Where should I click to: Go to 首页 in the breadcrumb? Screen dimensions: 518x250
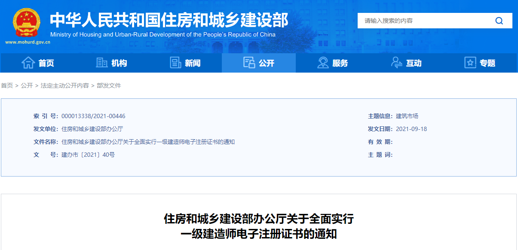7,85
